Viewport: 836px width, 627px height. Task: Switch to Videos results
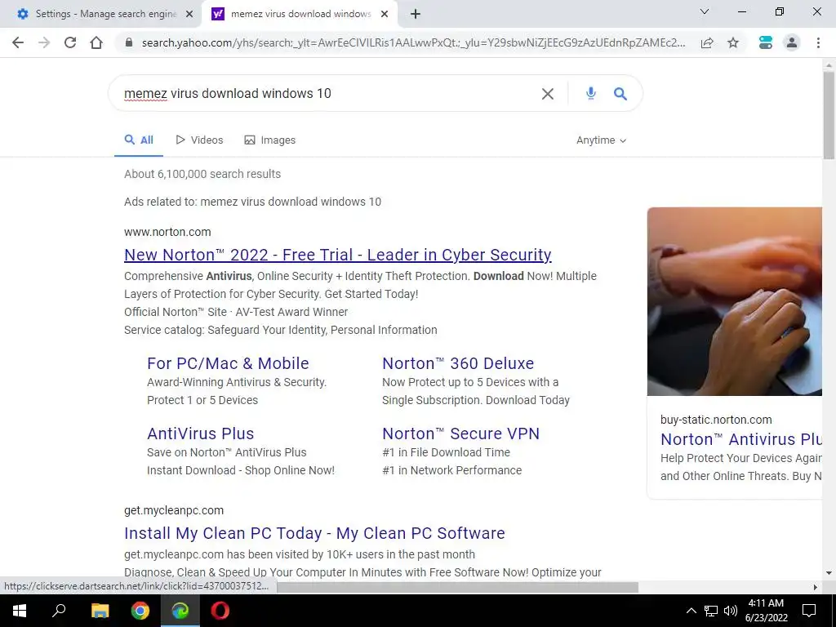click(199, 140)
